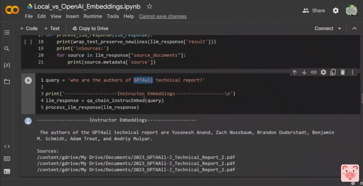Open the Help menu
The width and height of the screenshot is (363, 186).
click(129, 16)
